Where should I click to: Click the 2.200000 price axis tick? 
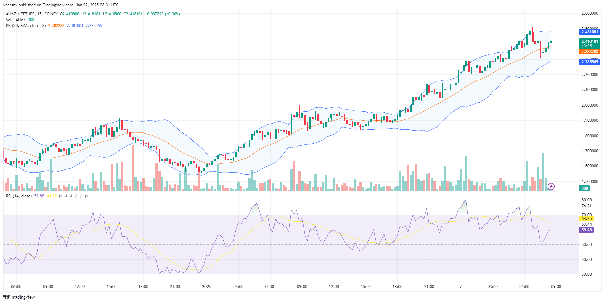pyautogui.click(x=590, y=75)
